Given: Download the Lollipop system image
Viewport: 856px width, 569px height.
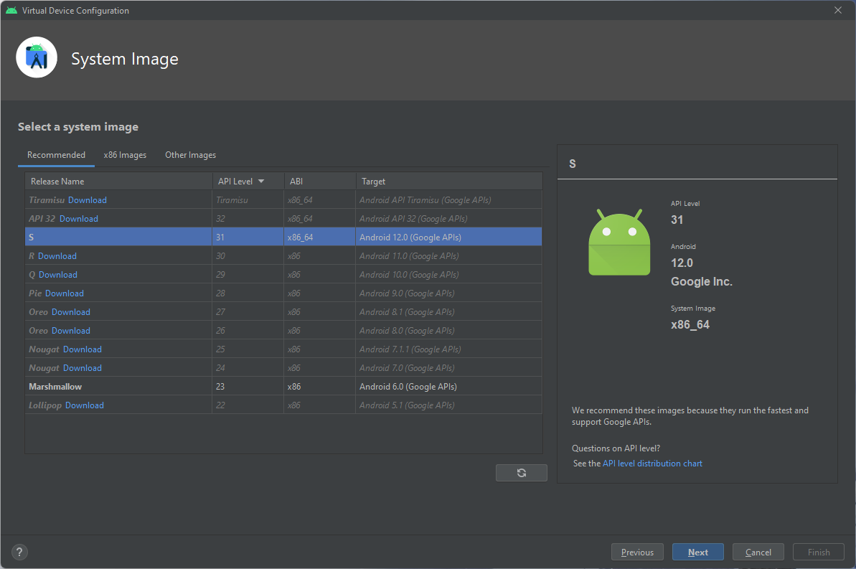Looking at the screenshot, I should [x=85, y=405].
